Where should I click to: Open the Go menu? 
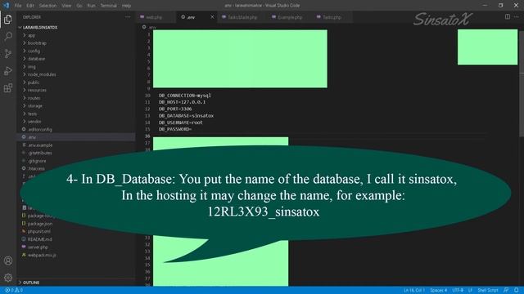79,6
